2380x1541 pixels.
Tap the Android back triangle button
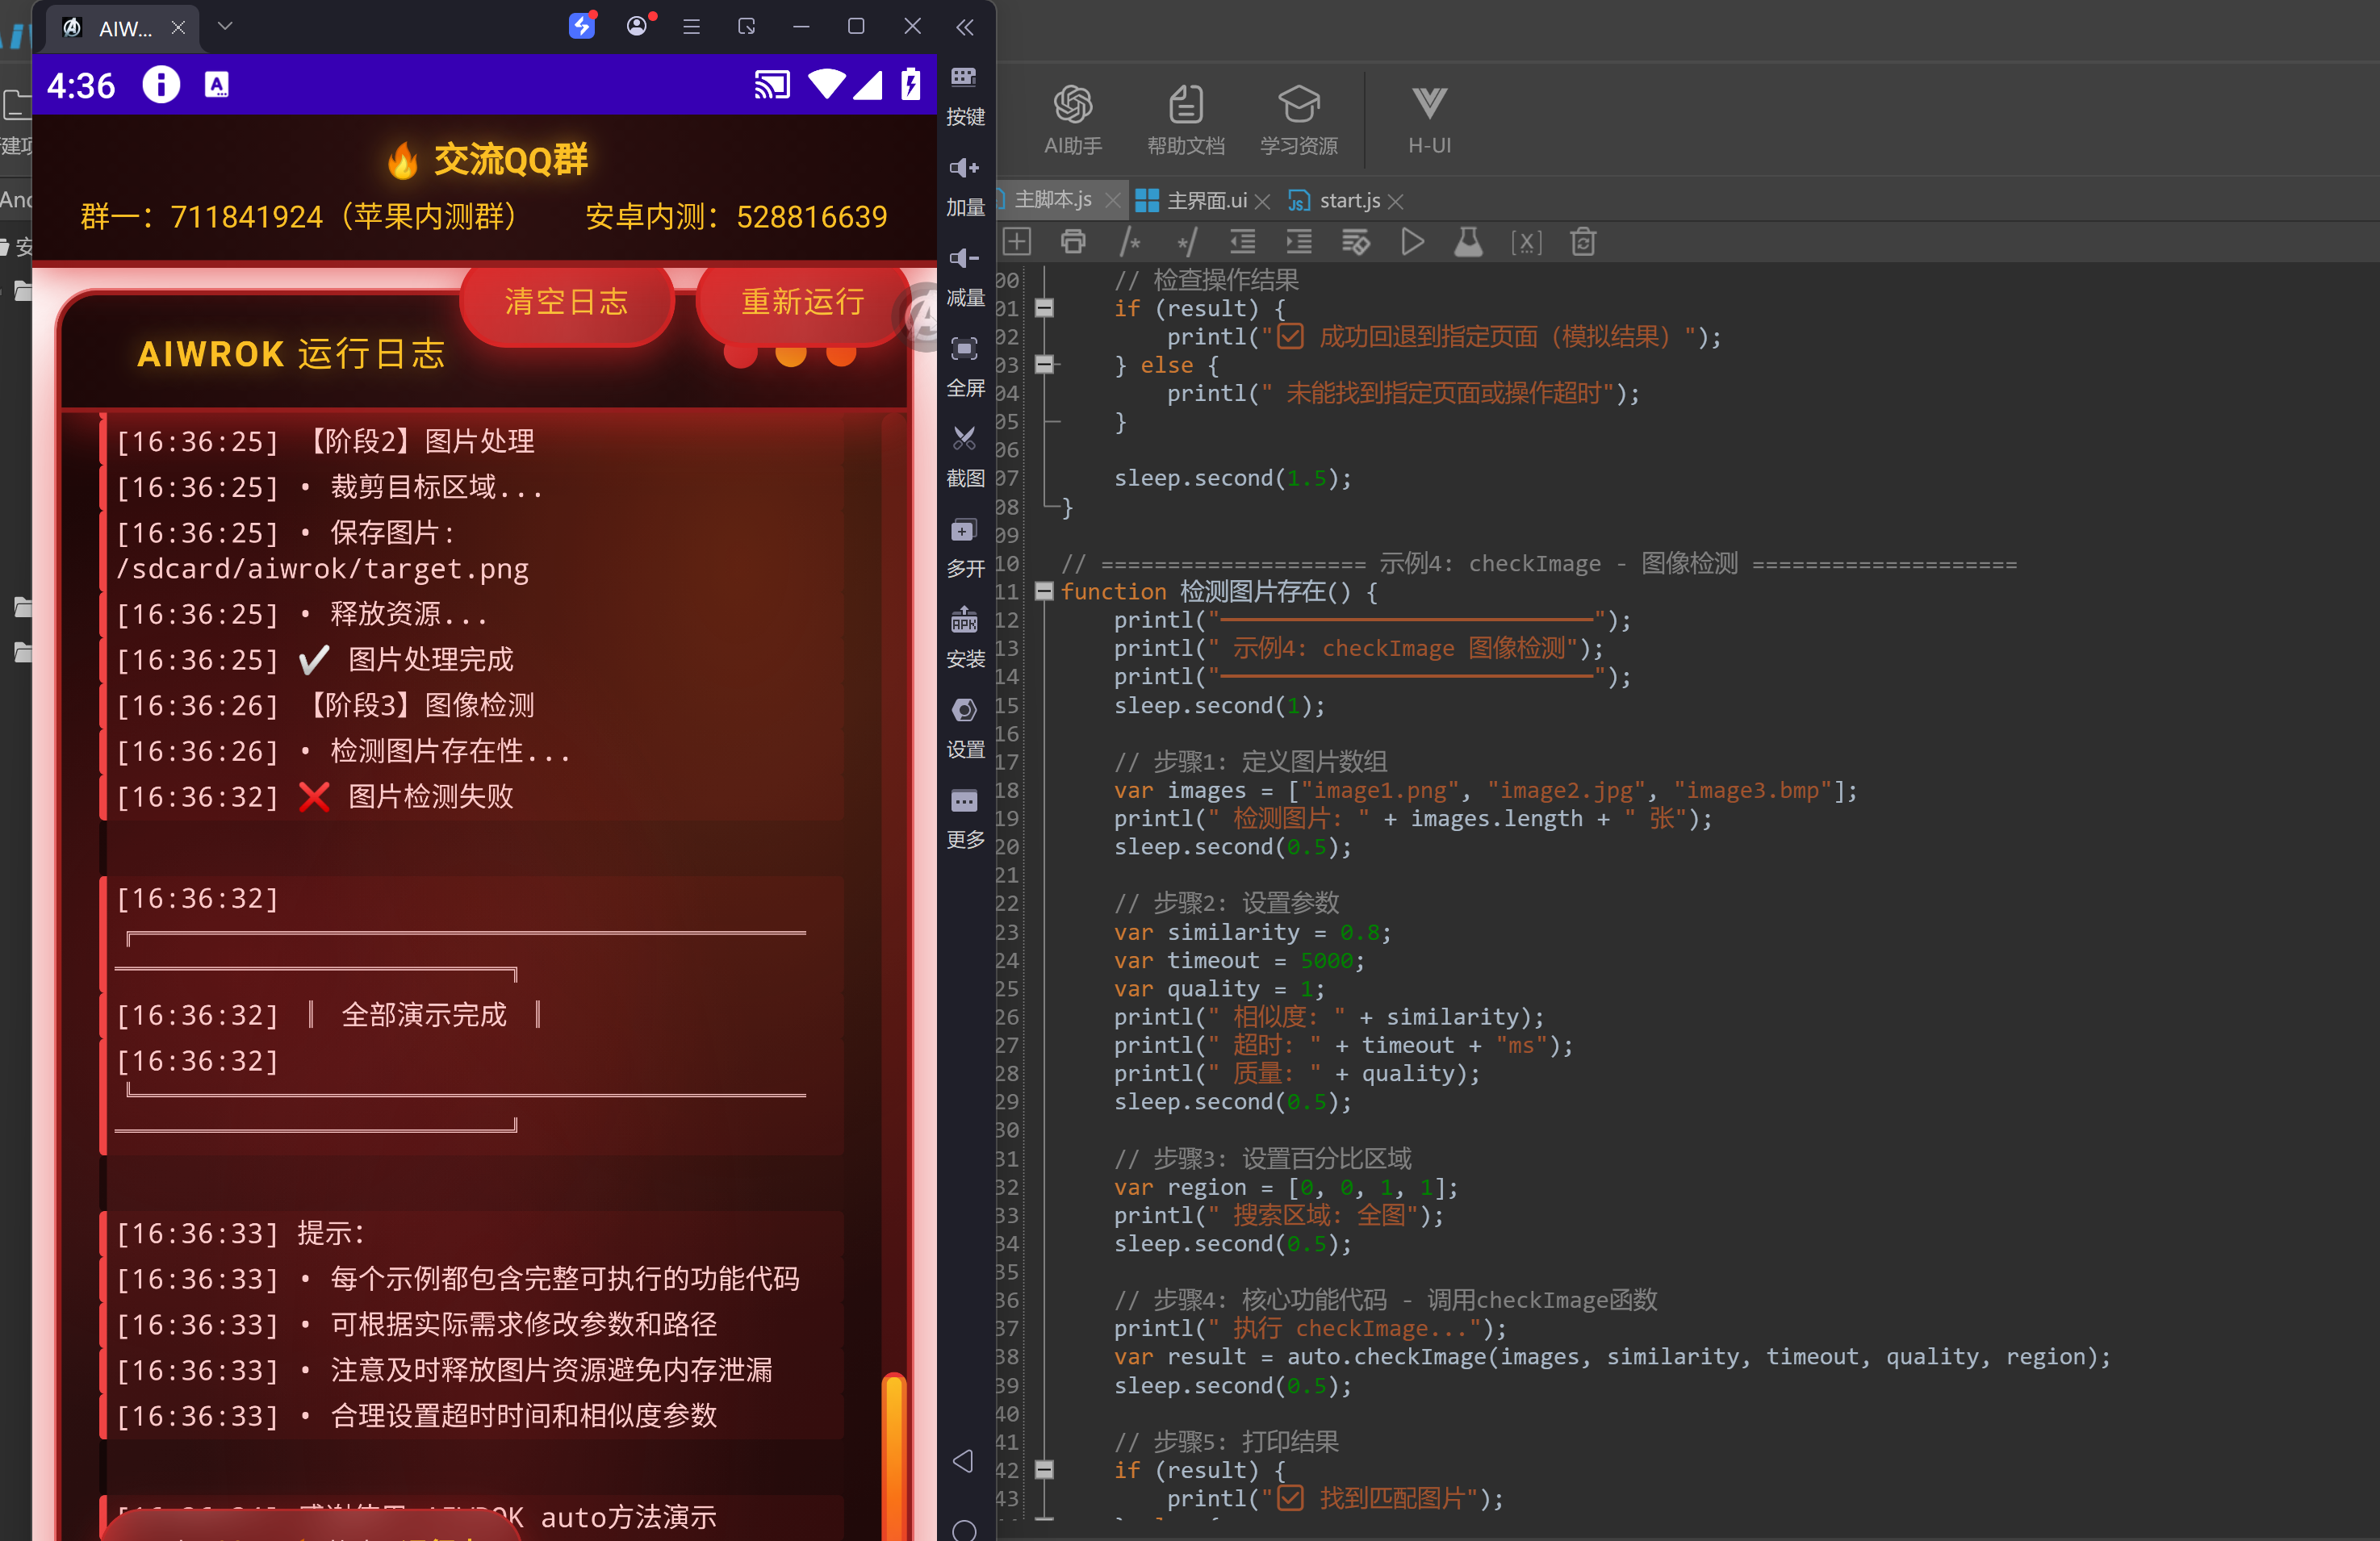(963, 1461)
